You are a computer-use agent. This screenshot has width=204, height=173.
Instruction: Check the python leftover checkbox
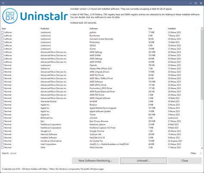3,32
